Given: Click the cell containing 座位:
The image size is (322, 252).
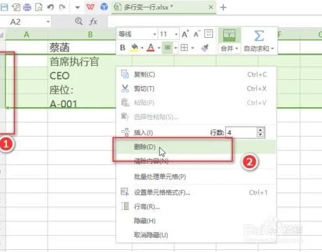Looking at the screenshot, I should click(x=82, y=90).
